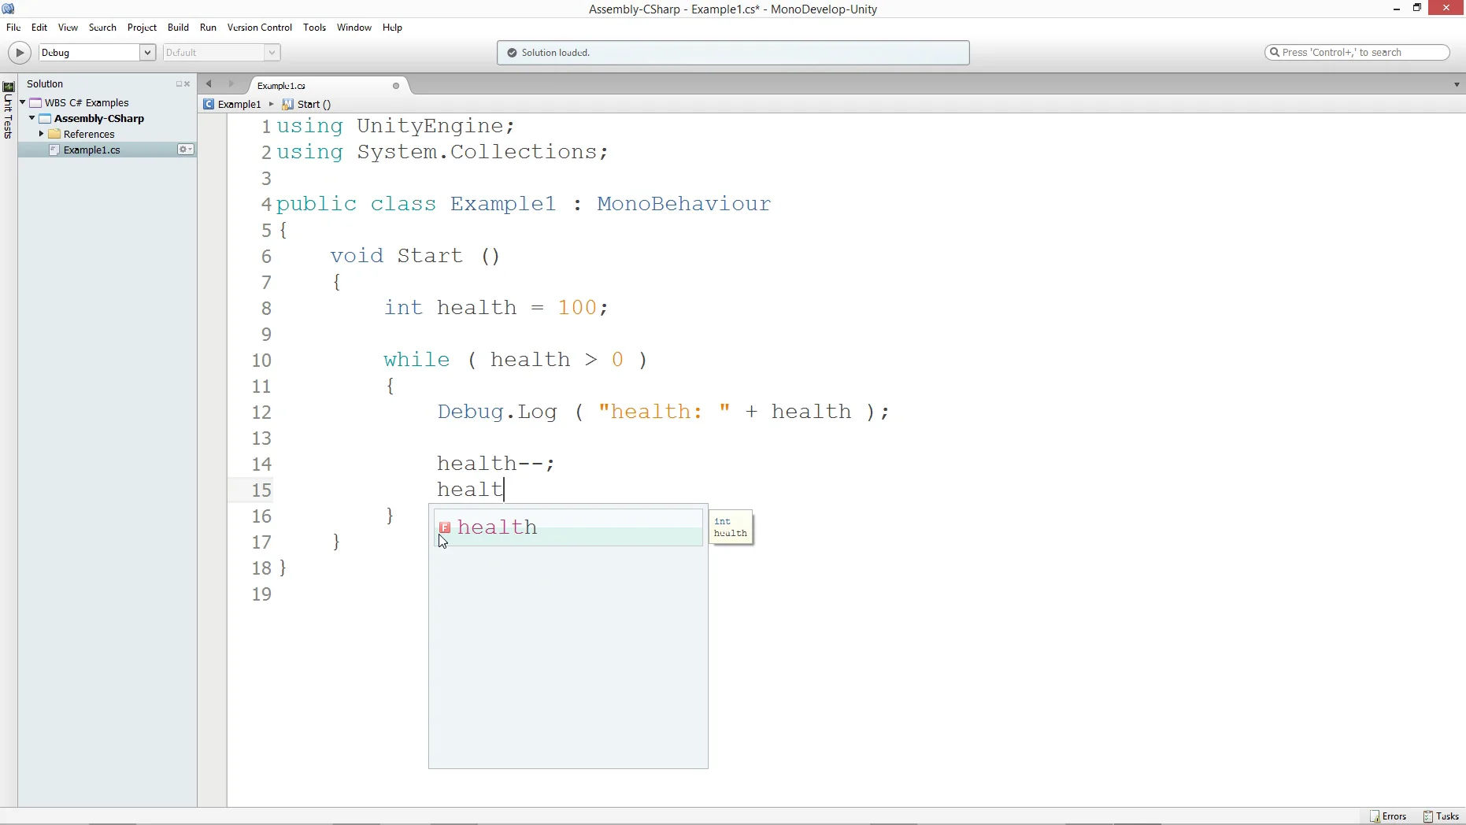Close the Example1.cs tab via dot button
The image size is (1466, 825).
[396, 86]
